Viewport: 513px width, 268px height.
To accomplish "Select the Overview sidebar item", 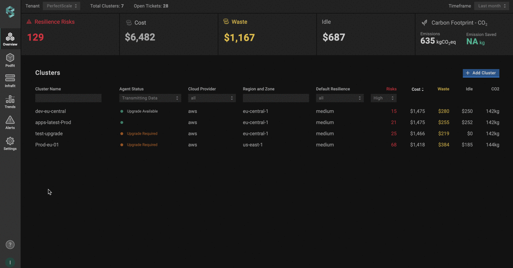I will tap(10, 39).
